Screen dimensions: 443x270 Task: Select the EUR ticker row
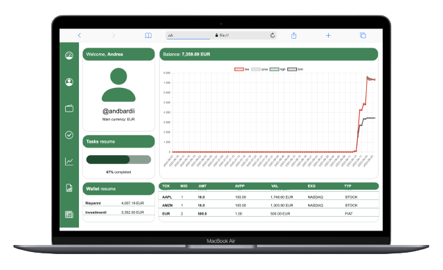tap(269, 213)
